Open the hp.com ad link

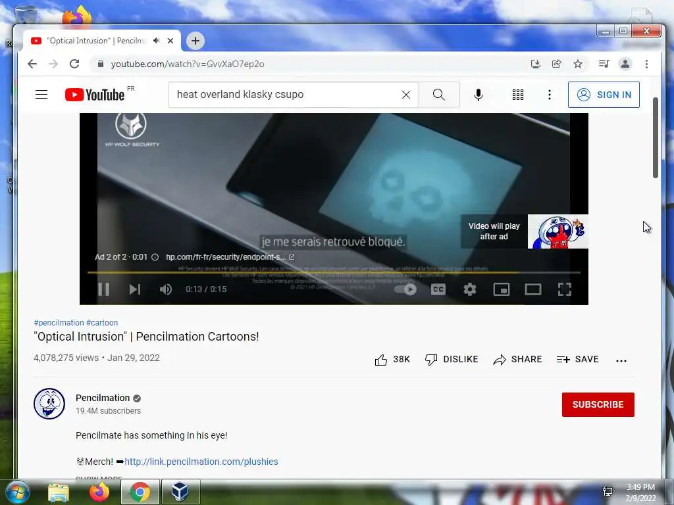coord(230,257)
